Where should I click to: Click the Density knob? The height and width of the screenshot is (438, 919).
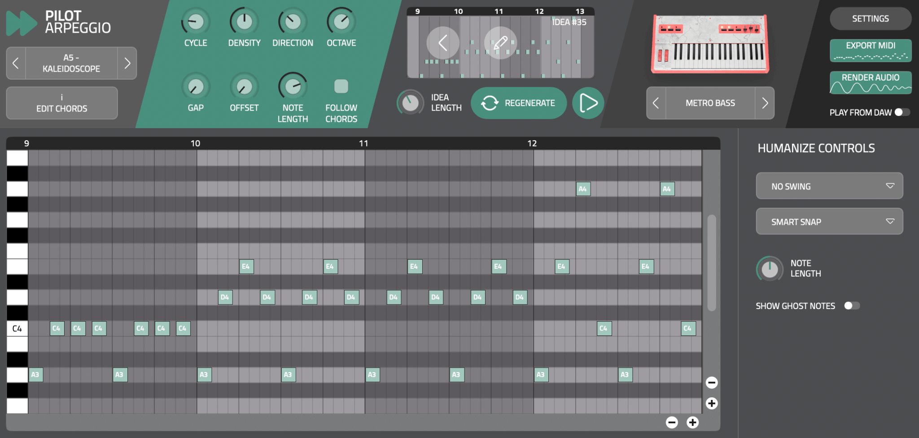(x=244, y=21)
